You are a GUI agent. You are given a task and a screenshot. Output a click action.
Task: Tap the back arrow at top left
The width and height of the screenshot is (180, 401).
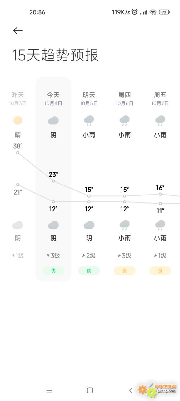[x=18, y=30]
